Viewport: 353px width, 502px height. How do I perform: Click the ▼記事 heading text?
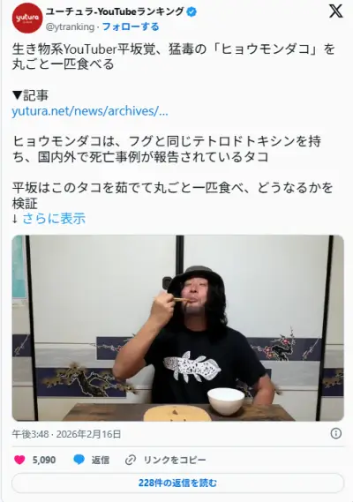pos(30,95)
